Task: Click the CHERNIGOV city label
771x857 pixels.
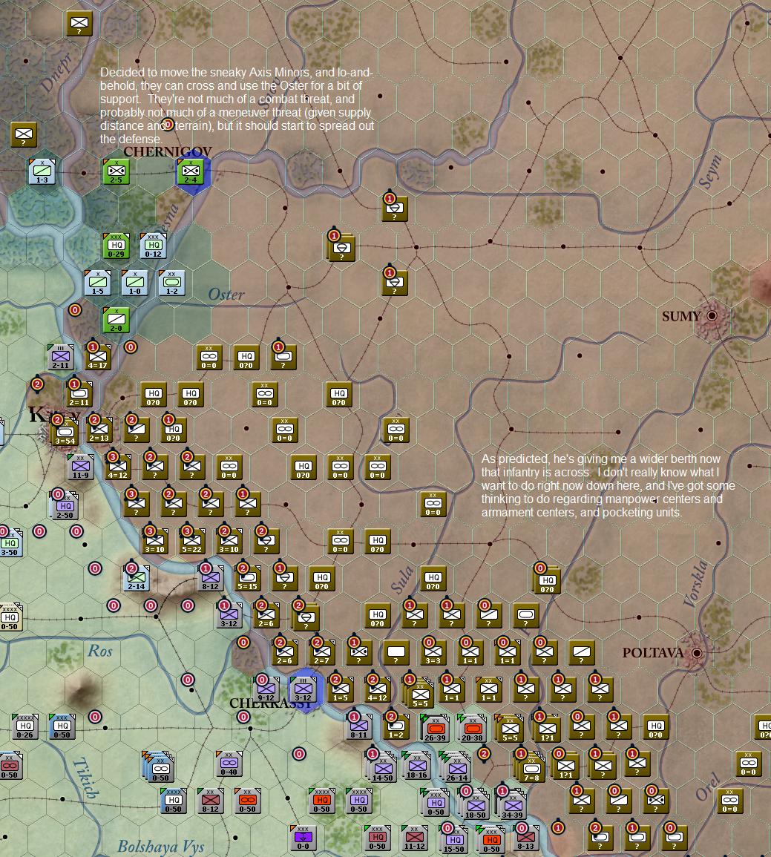Action: pyautogui.click(x=167, y=151)
